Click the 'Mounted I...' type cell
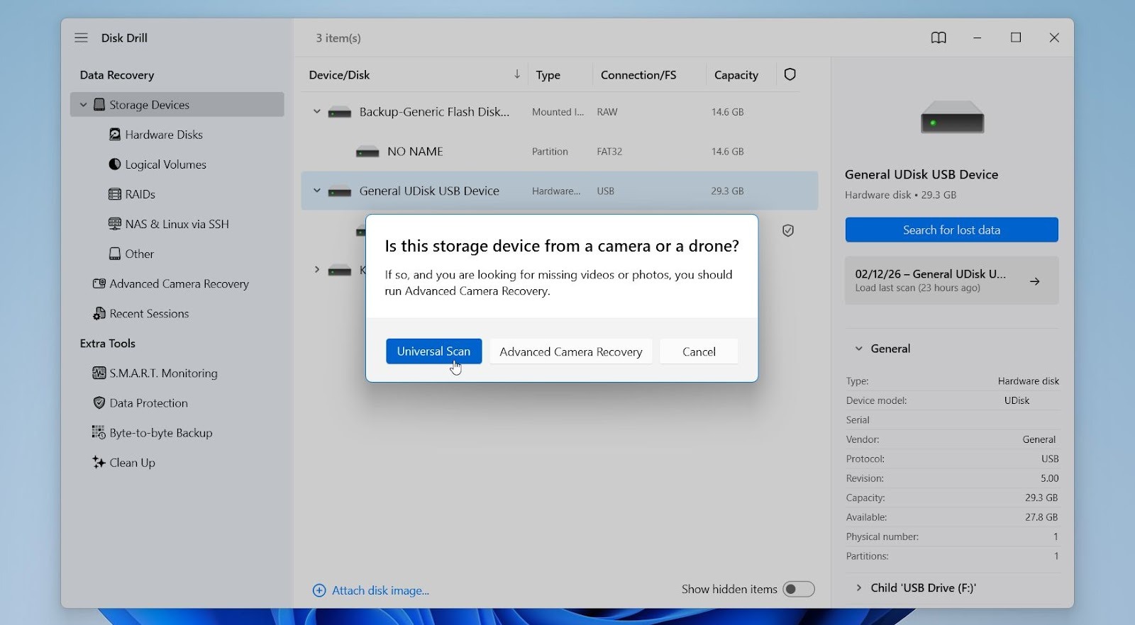The height and width of the screenshot is (625, 1135). click(558, 112)
